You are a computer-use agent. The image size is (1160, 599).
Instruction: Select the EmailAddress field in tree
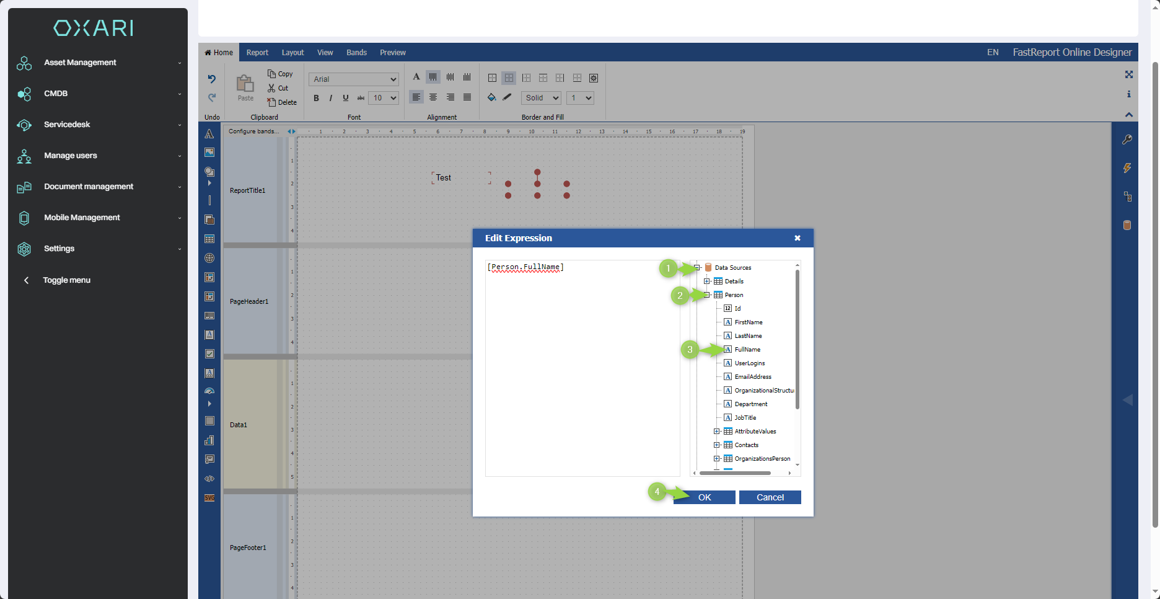753,377
